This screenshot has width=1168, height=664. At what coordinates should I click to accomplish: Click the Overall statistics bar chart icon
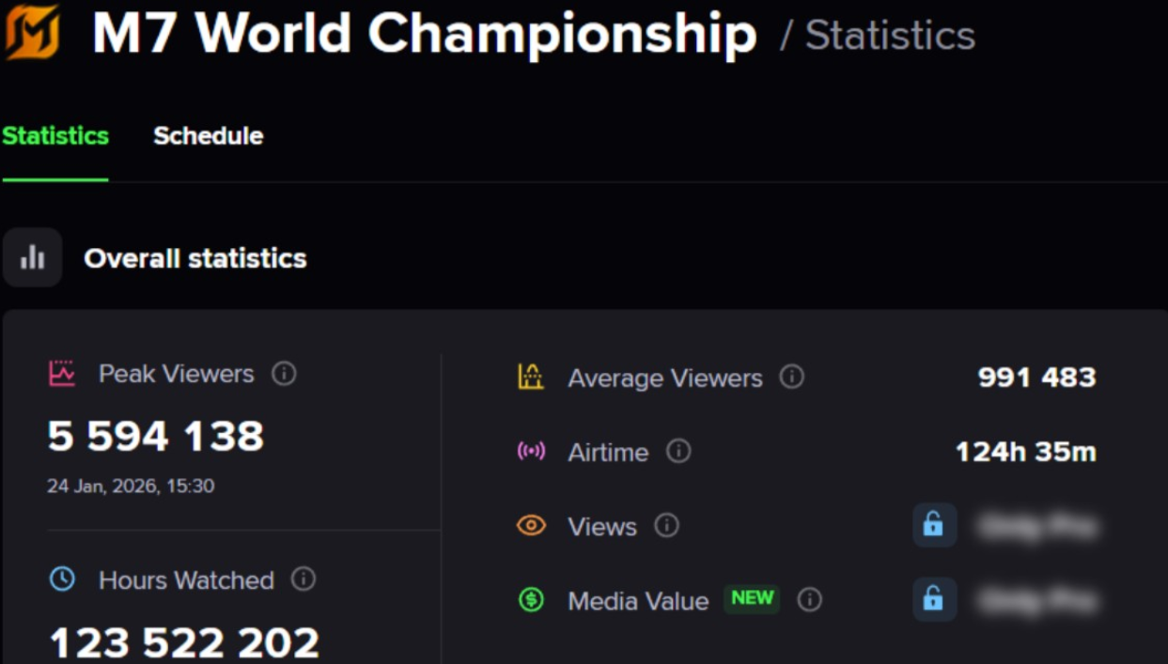[x=33, y=257]
